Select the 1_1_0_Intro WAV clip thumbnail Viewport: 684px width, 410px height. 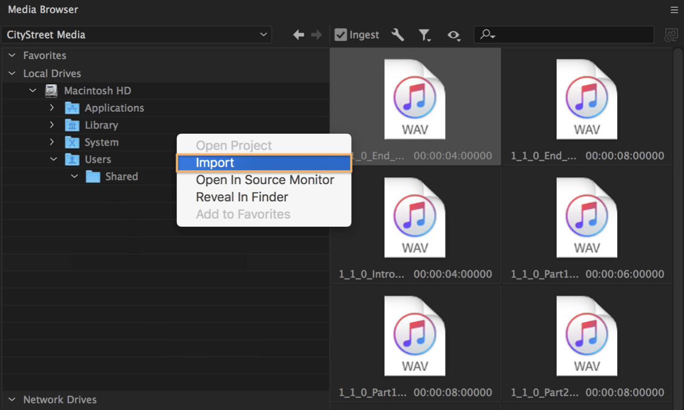coord(415,217)
